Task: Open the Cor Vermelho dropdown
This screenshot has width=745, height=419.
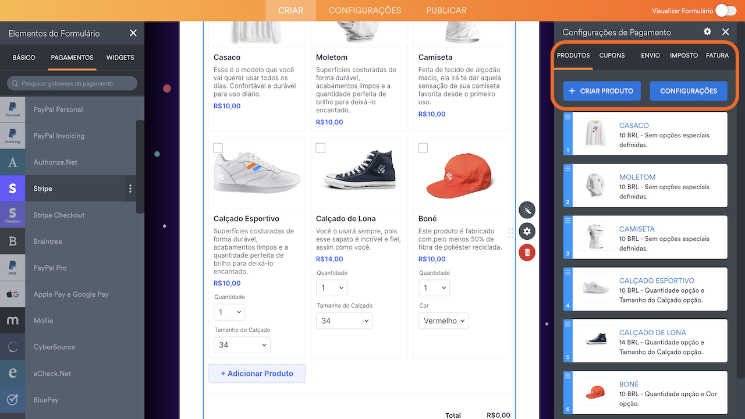Action: (444, 321)
